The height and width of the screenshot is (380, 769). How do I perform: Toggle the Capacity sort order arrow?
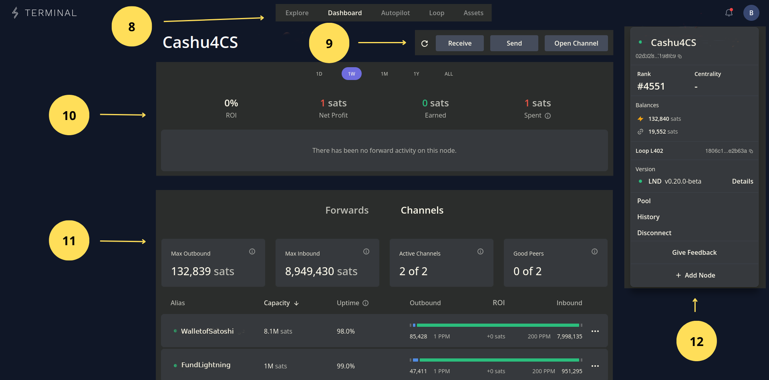click(296, 303)
